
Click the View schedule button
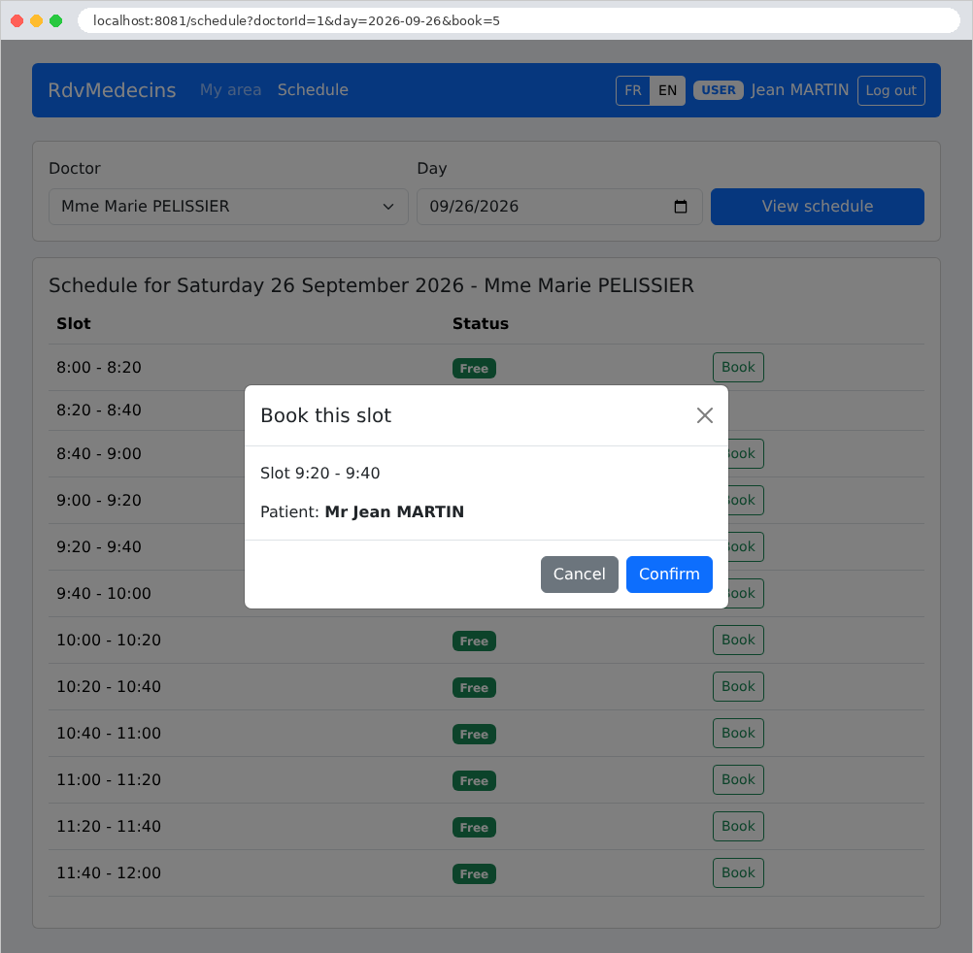click(818, 207)
